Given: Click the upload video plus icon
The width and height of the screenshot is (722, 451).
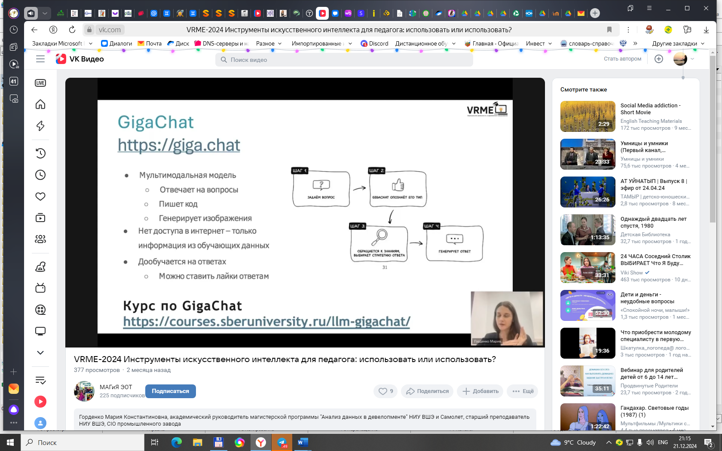Looking at the screenshot, I should click(x=659, y=59).
